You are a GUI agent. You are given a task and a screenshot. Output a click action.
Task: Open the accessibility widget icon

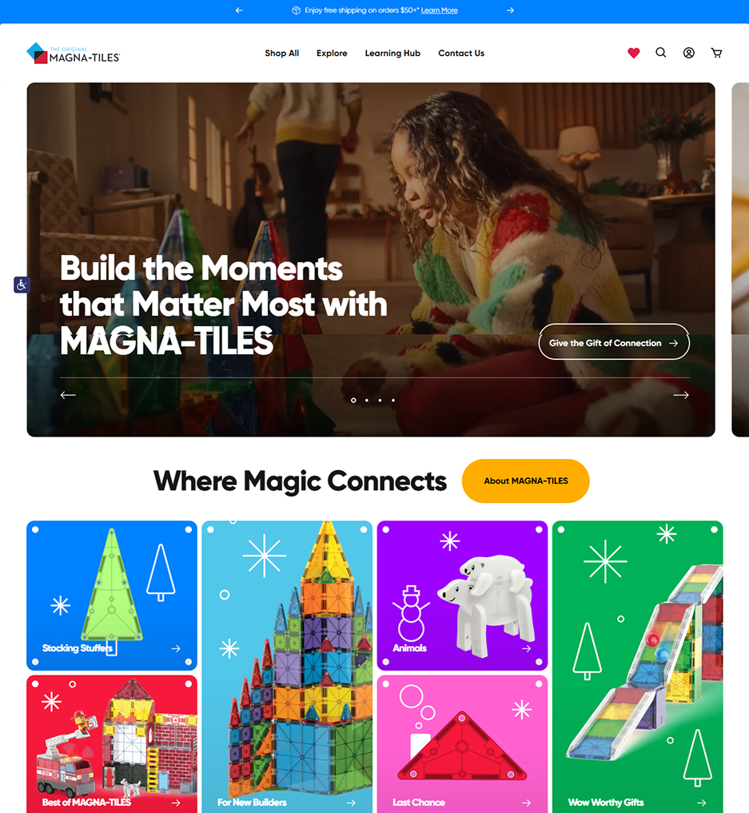[22, 285]
